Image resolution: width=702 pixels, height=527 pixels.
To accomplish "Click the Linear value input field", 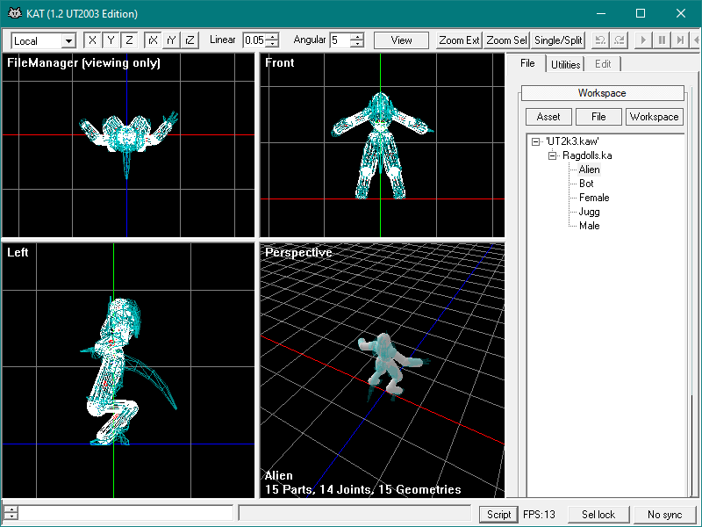I will click(x=254, y=40).
